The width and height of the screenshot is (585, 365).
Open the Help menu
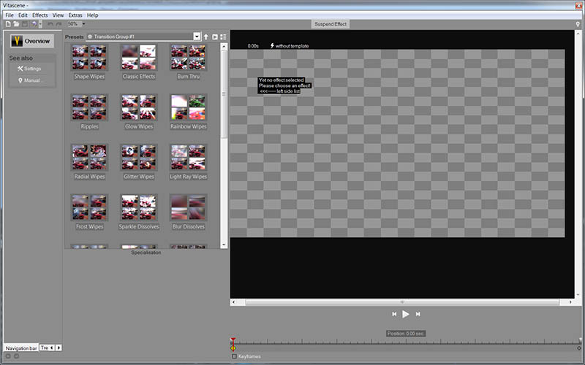click(93, 15)
